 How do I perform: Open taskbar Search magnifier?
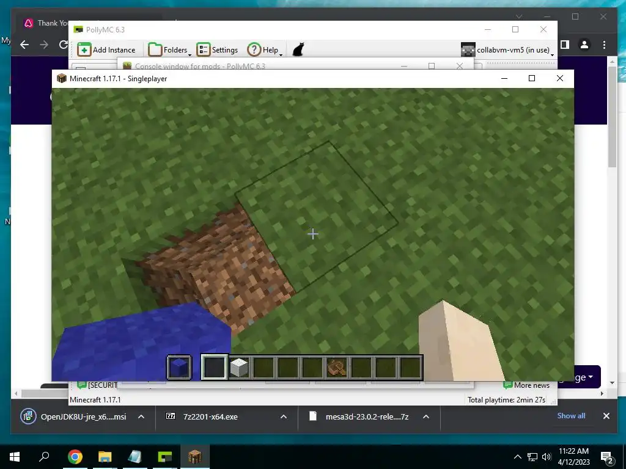tap(44, 457)
